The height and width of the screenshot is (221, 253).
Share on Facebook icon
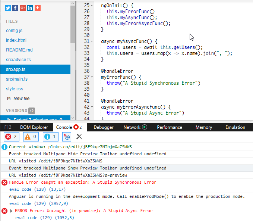15,8
